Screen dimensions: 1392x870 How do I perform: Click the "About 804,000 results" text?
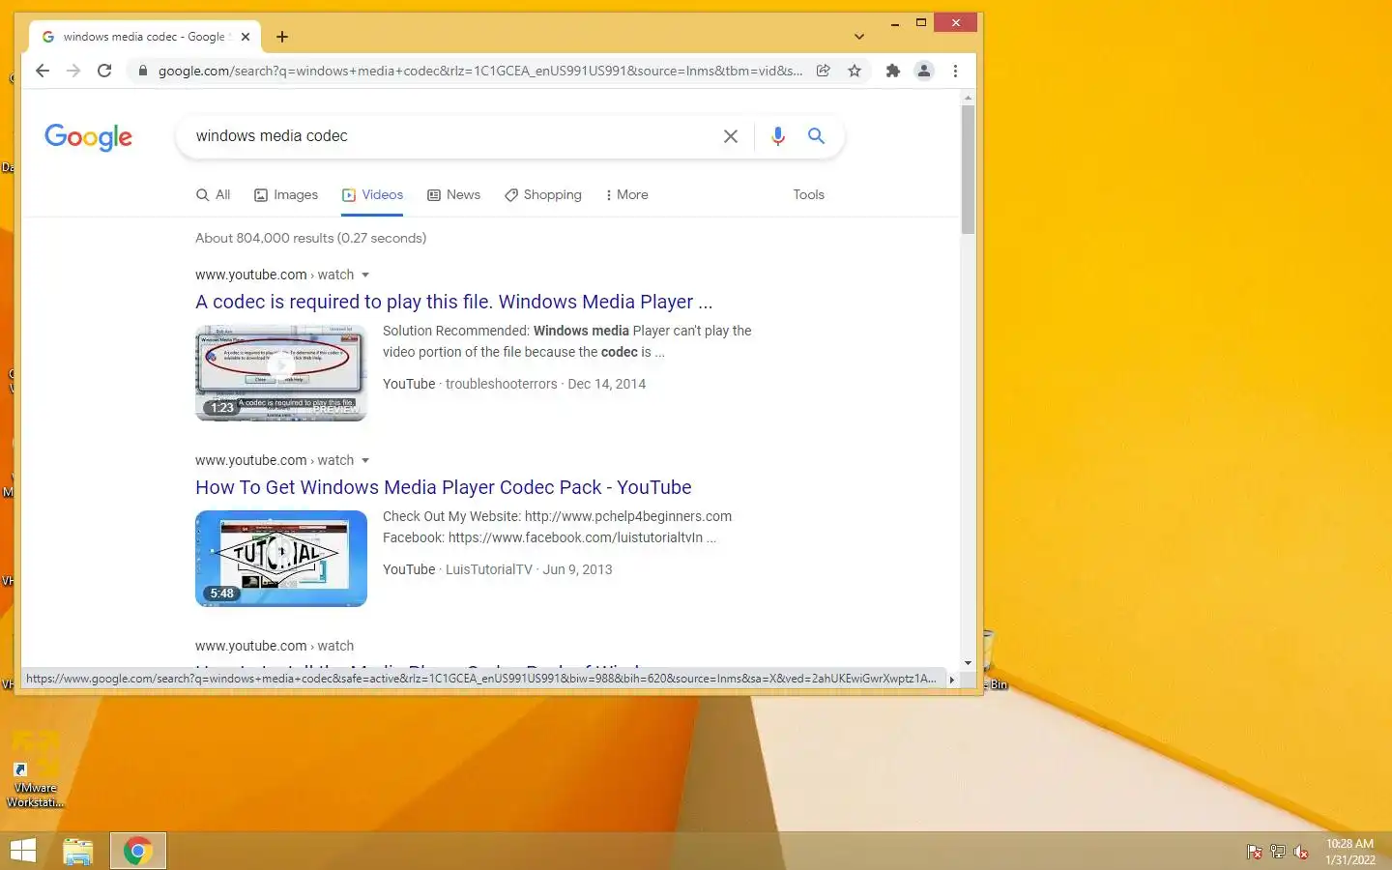[x=310, y=238]
